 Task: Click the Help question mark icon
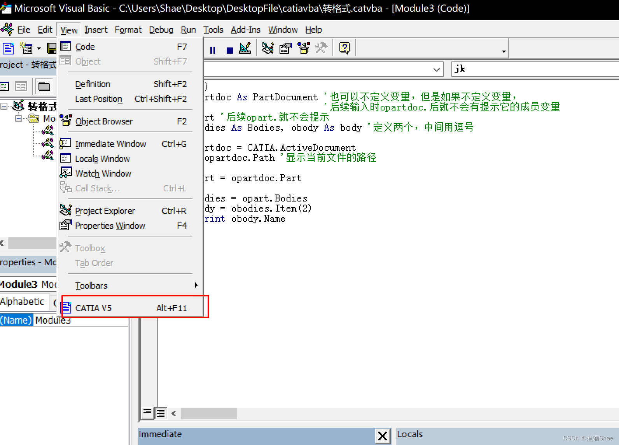click(344, 48)
